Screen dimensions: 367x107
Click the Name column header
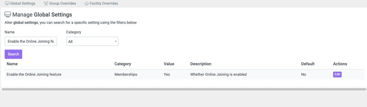12,64
